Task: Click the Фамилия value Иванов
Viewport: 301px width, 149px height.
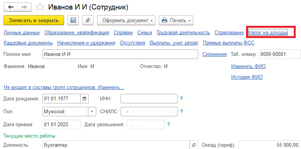Action: tap(36, 67)
